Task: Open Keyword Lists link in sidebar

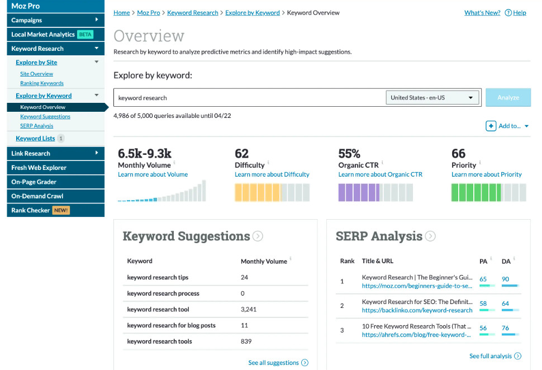Action: point(35,138)
